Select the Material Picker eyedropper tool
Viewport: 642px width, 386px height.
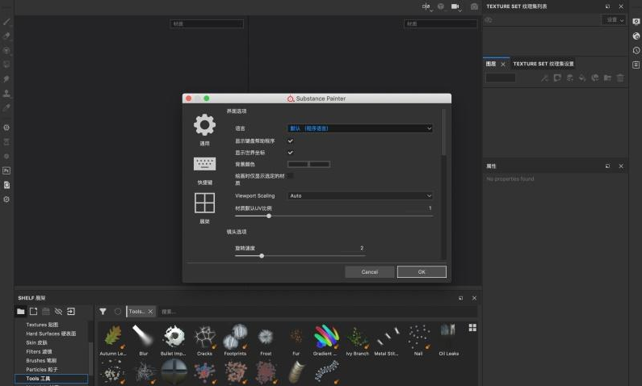[6, 107]
